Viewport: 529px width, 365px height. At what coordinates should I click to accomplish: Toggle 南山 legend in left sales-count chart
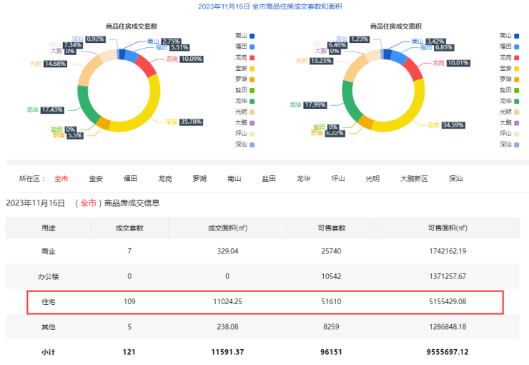[244, 35]
